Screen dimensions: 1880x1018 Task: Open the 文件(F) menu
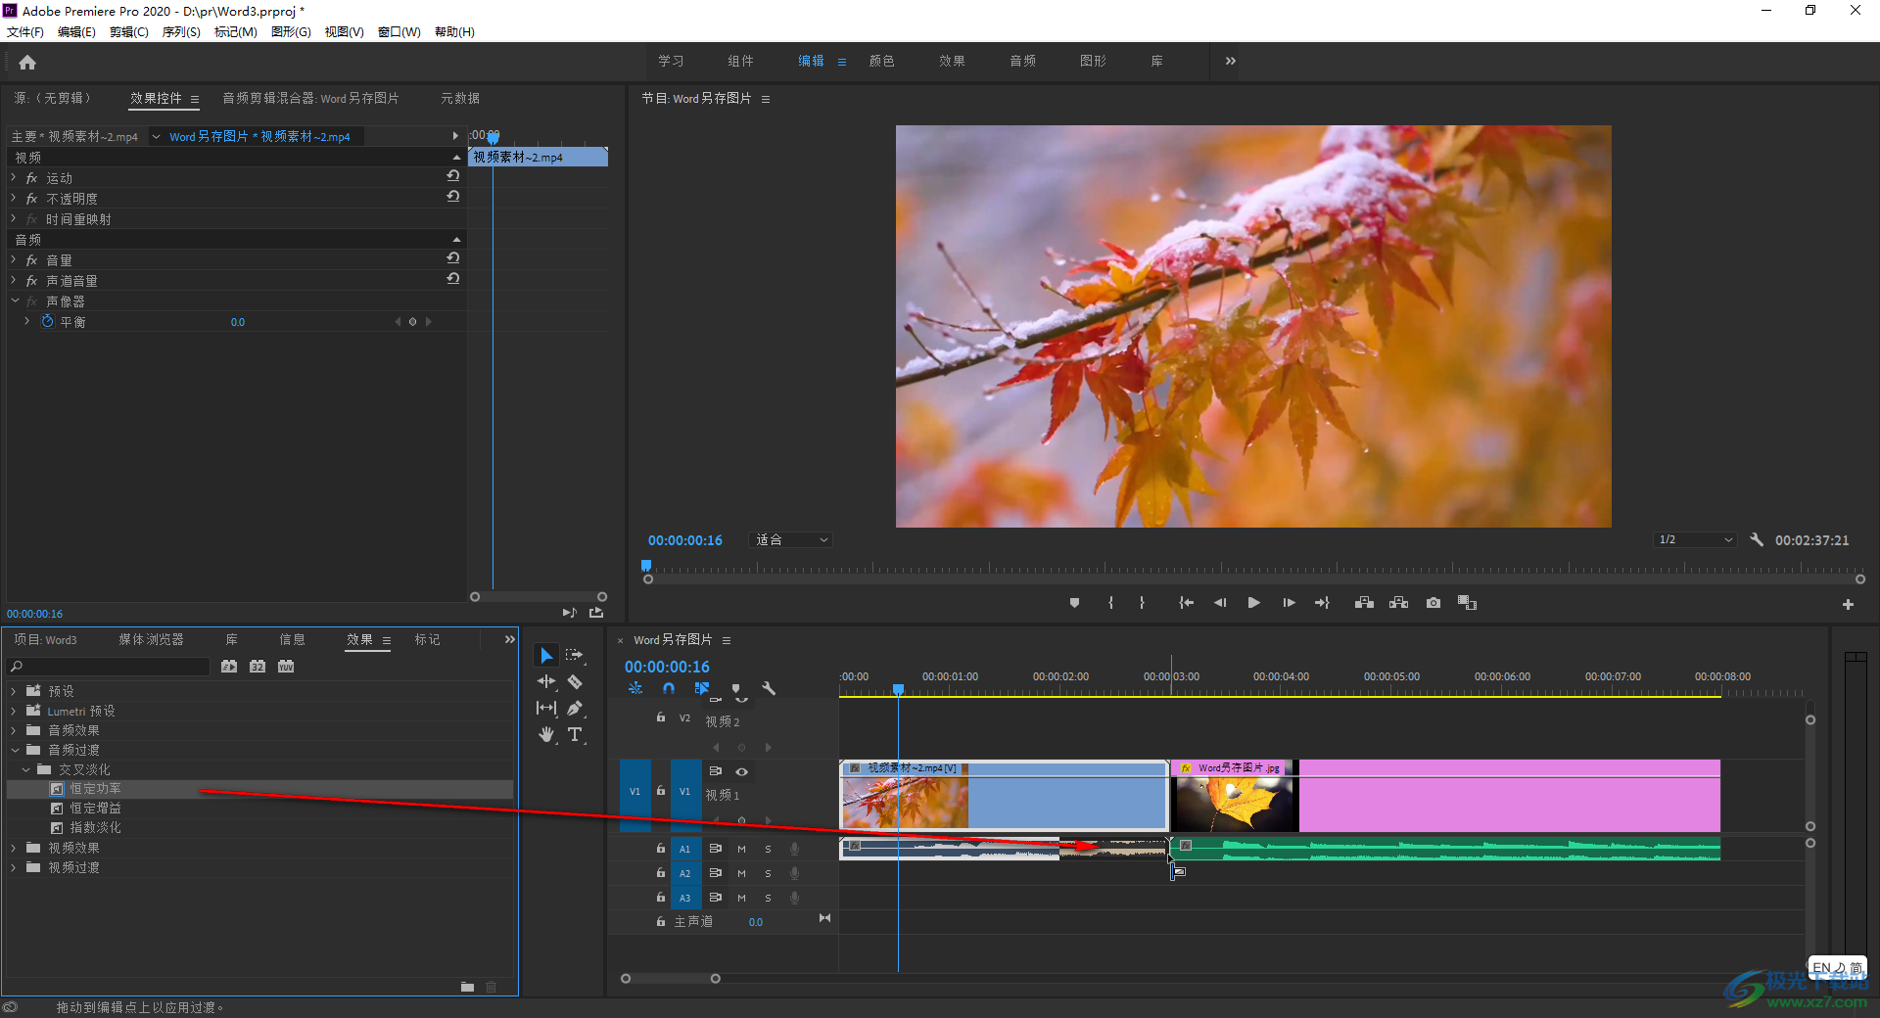pyautogui.click(x=25, y=32)
